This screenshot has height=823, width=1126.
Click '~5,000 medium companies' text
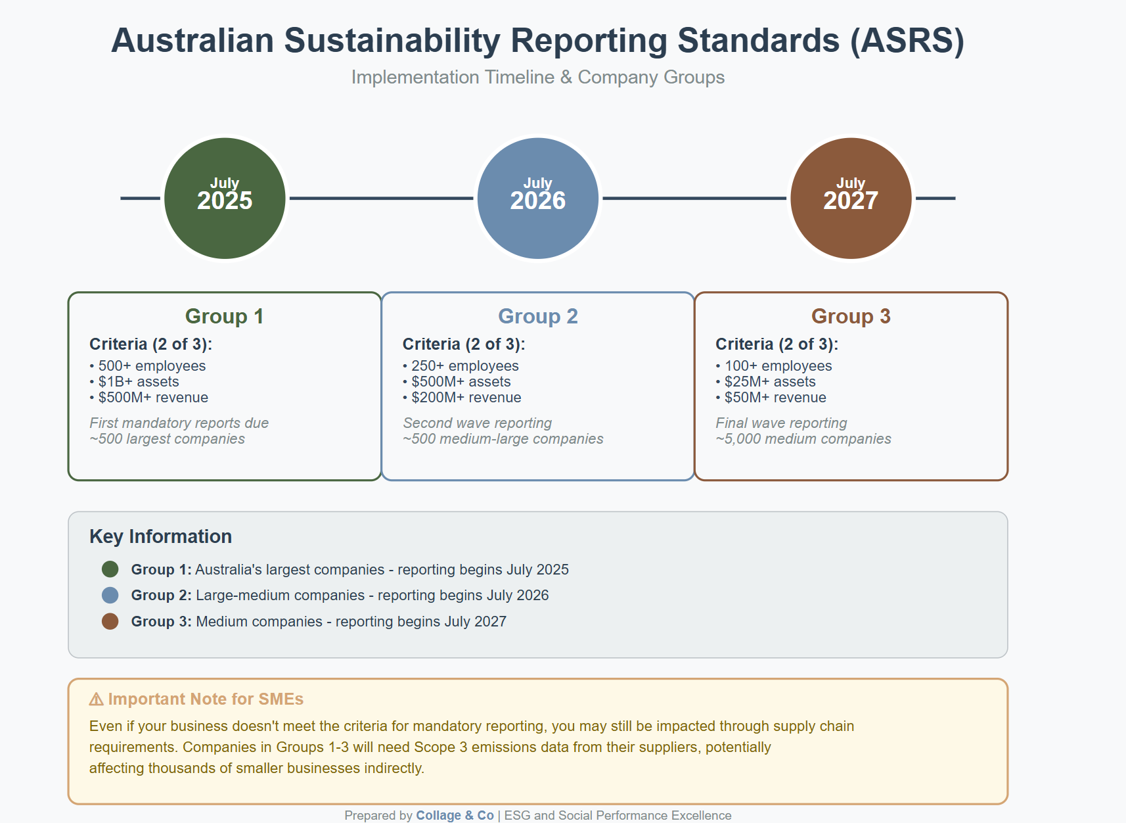click(x=803, y=438)
